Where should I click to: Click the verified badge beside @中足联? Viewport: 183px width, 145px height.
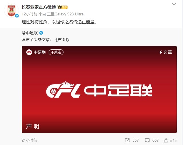coord(41,33)
